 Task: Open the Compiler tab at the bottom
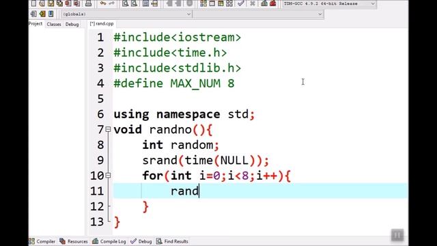(42, 241)
